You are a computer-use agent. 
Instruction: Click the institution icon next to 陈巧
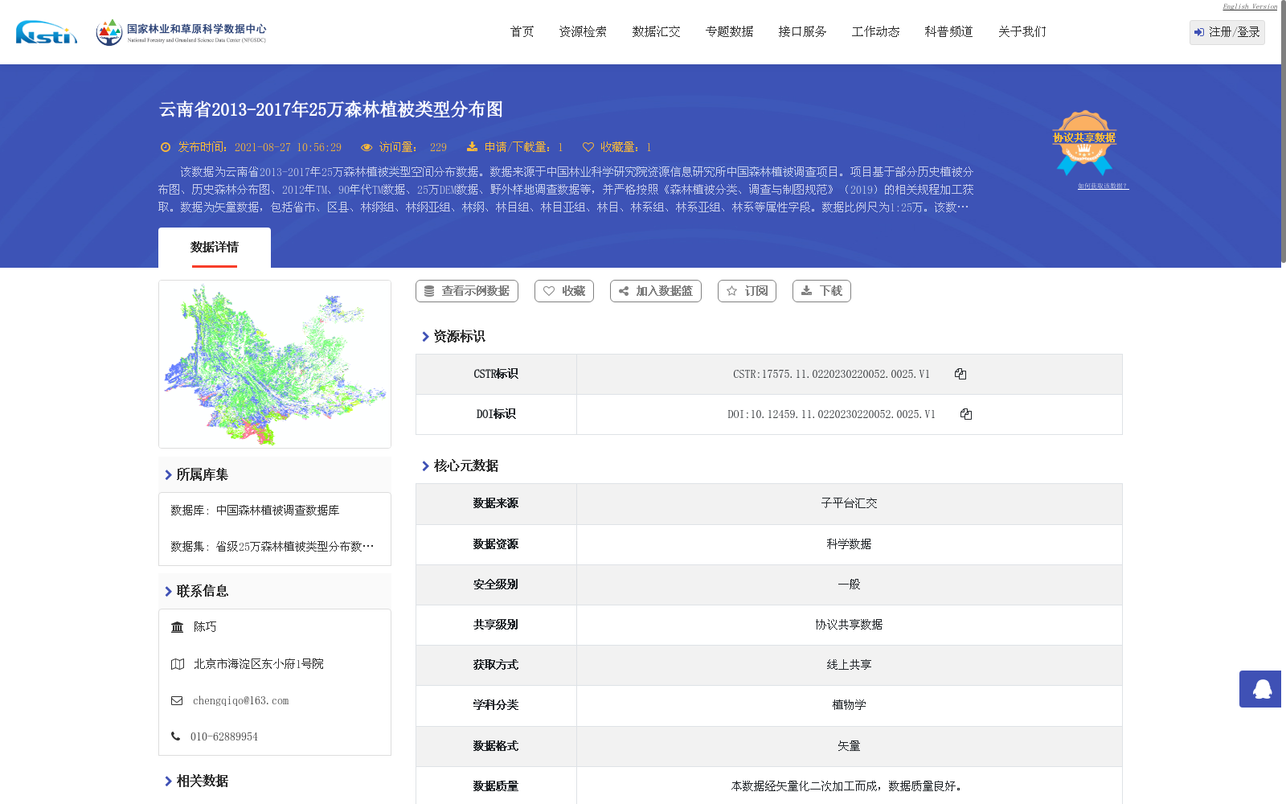tap(178, 627)
